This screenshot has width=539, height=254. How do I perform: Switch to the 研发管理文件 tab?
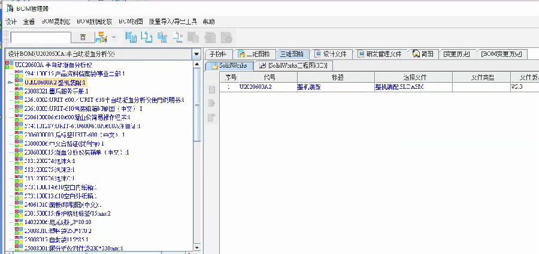coord(380,54)
